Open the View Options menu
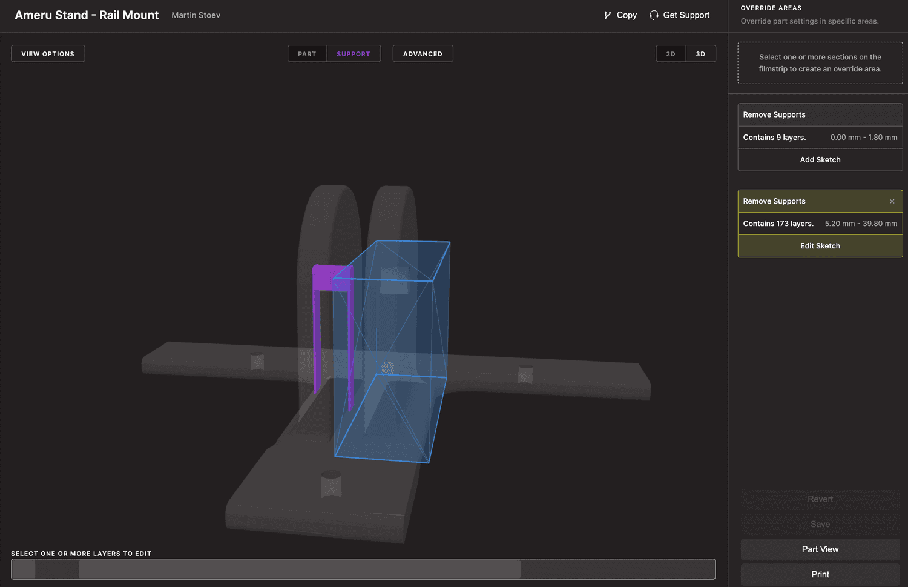This screenshot has height=587, width=908. (x=48, y=54)
